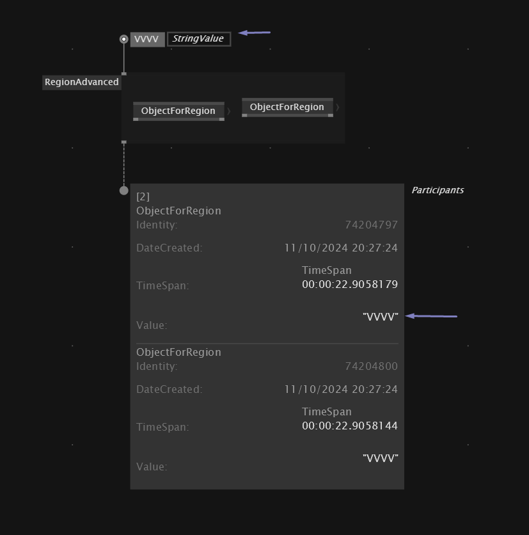Select the RegionAdvanced region's top input pin

pyautogui.click(x=124, y=74)
